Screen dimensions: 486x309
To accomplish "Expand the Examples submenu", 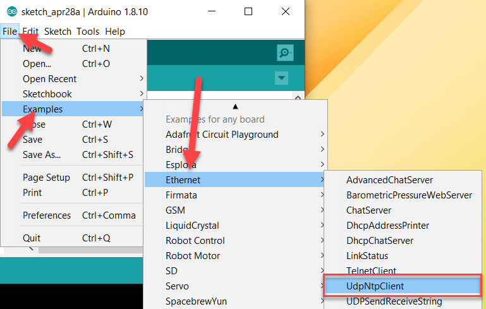I will pyautogui.click(x=73, y=109).
